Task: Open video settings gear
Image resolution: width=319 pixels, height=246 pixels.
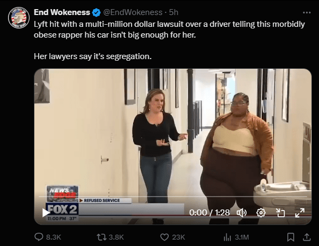Action: pyautogui.click(x=261, y=213)
